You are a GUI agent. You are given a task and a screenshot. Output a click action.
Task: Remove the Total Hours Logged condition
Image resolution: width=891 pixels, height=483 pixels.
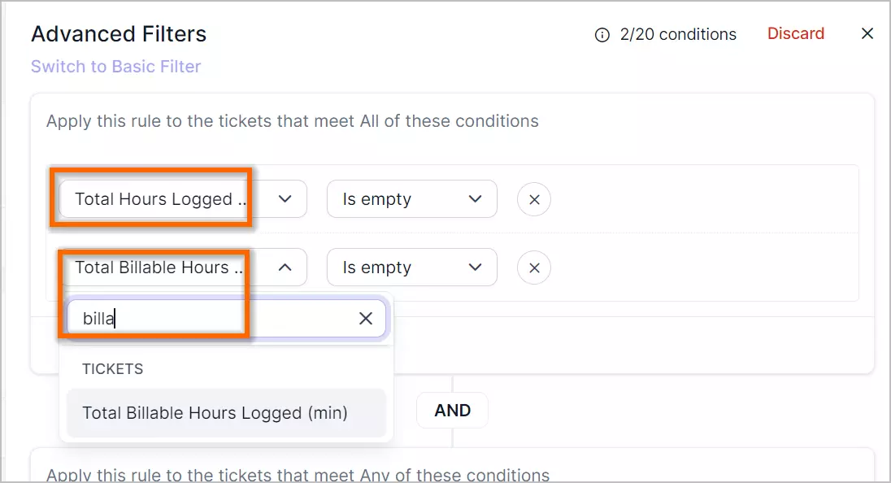[534, 199]
